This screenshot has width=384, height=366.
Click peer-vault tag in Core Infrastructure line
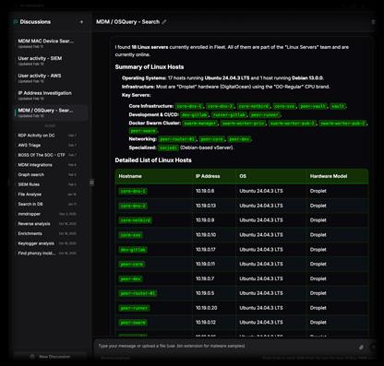(x=313, y=106)
